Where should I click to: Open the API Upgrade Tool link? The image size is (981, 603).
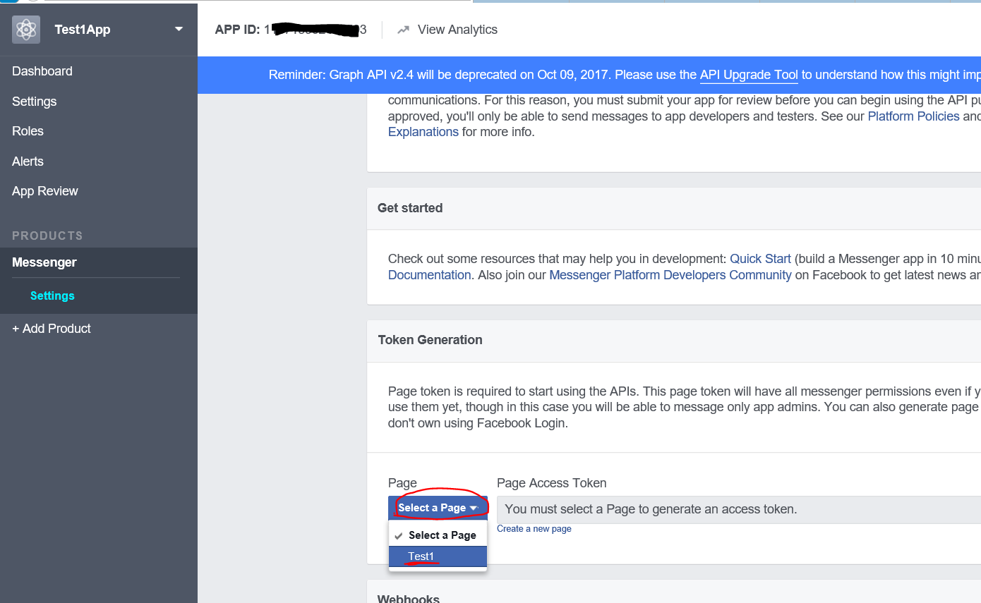tap(749, 75)
